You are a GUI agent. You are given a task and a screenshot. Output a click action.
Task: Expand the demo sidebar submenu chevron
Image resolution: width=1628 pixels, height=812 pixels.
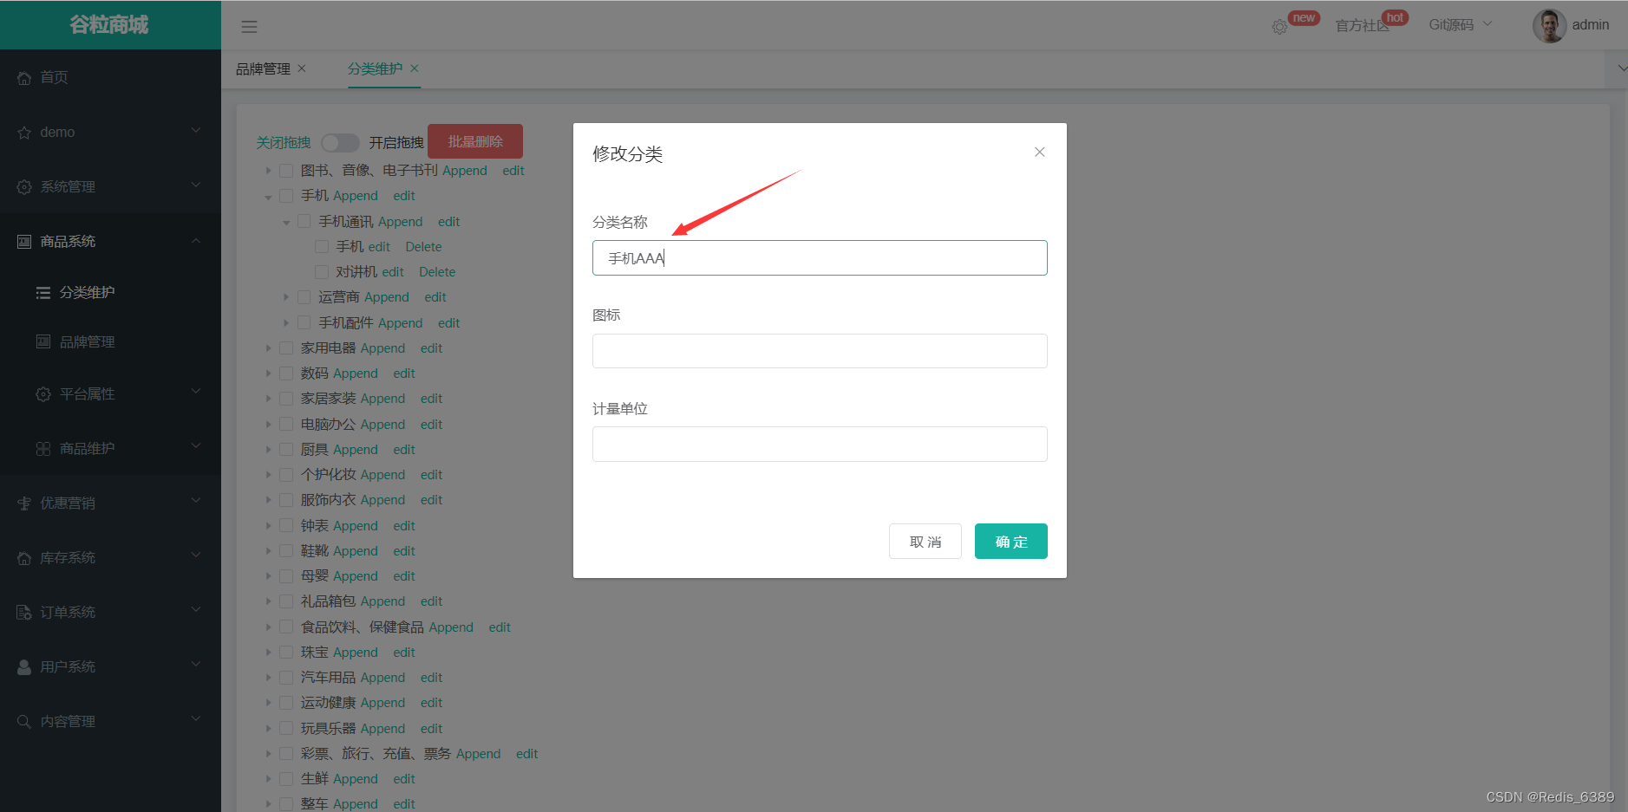point(196,131)
